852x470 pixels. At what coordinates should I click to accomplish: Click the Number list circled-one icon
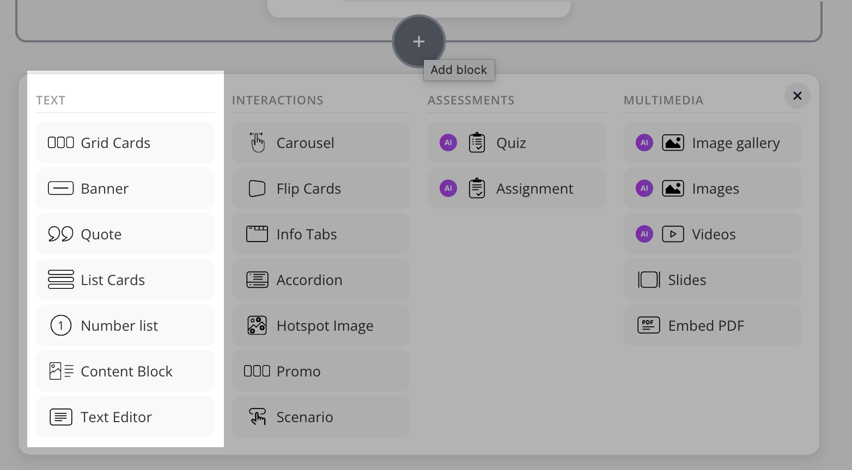click(61, 325)
